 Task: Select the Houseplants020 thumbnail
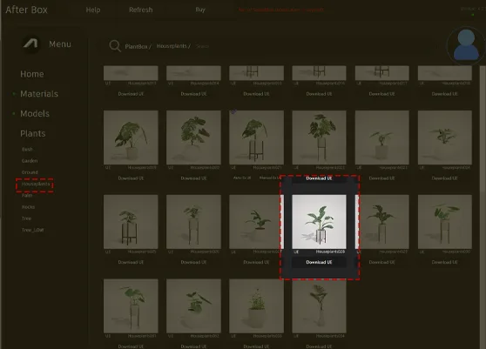click(193, 138)
